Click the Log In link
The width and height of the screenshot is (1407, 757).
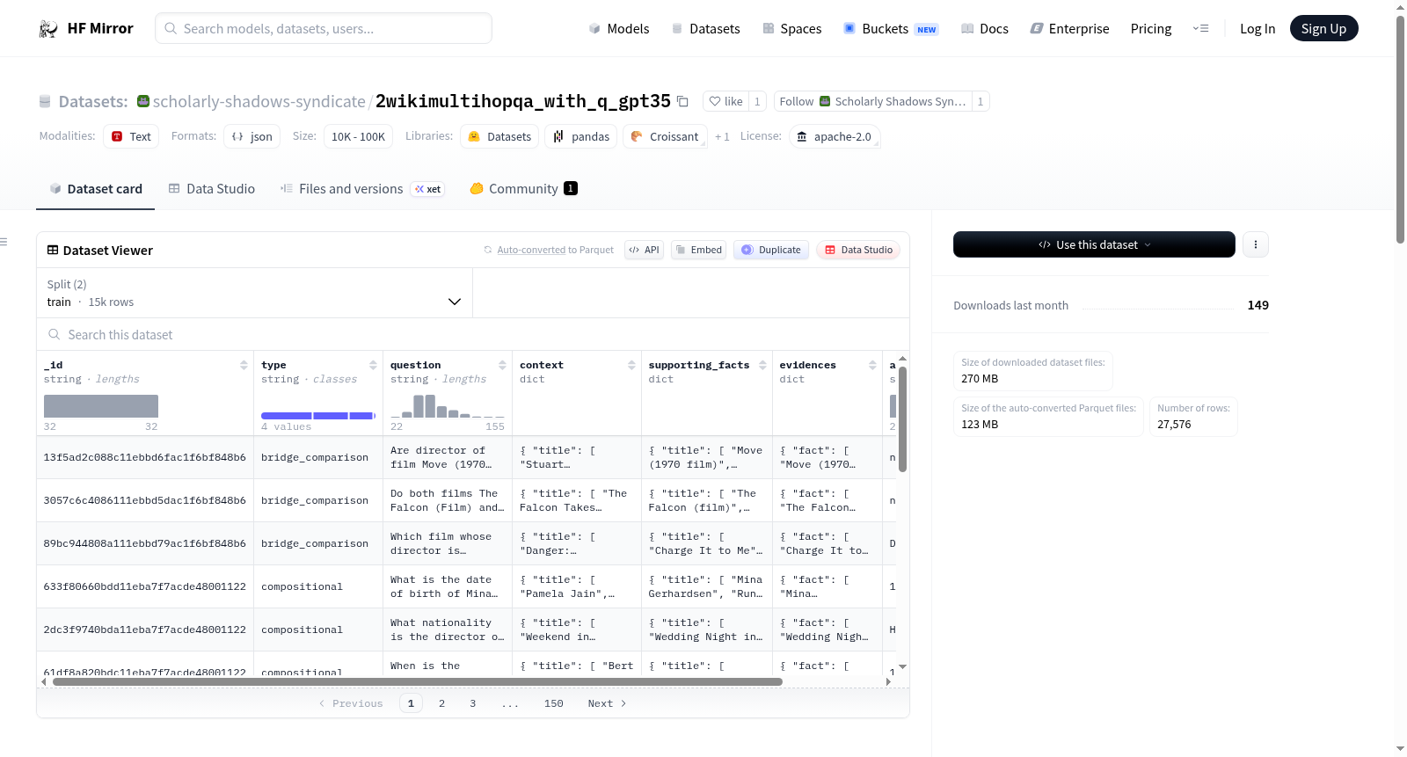click(x=1258, y=28)
